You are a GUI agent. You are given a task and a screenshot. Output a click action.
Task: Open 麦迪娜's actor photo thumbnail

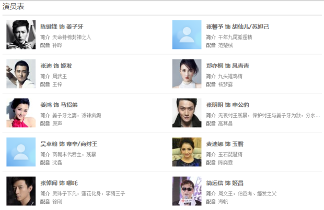pyautogui.click(x=187, y=152)
